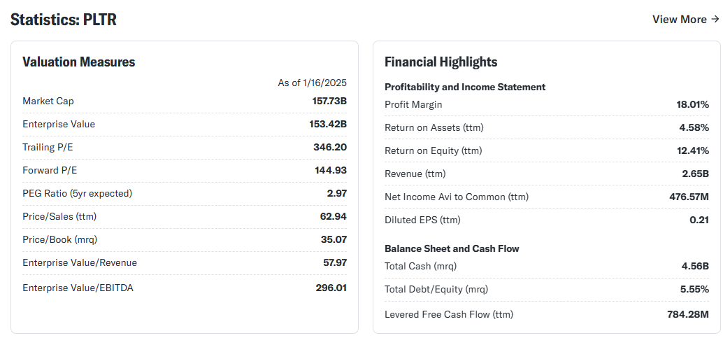Click the Forward P/E label
This screenshot has width=723, height=338.
pos(50,170)
